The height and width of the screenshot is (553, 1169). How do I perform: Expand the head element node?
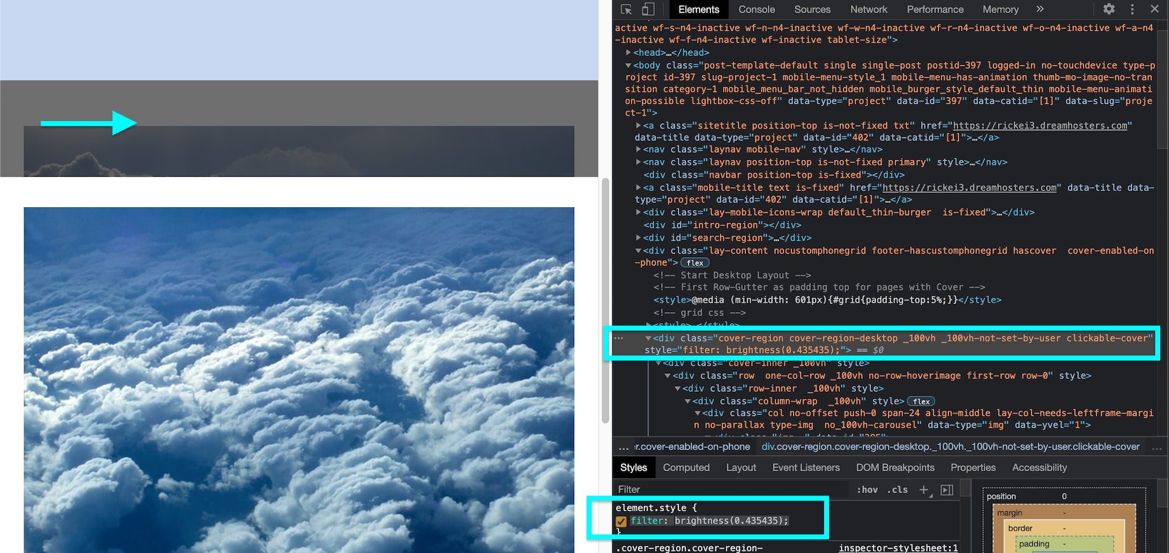[629, 53]
